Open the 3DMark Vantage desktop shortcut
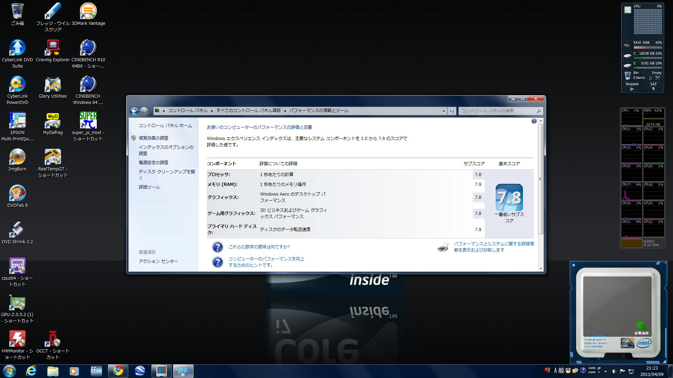 coord(88,12)
